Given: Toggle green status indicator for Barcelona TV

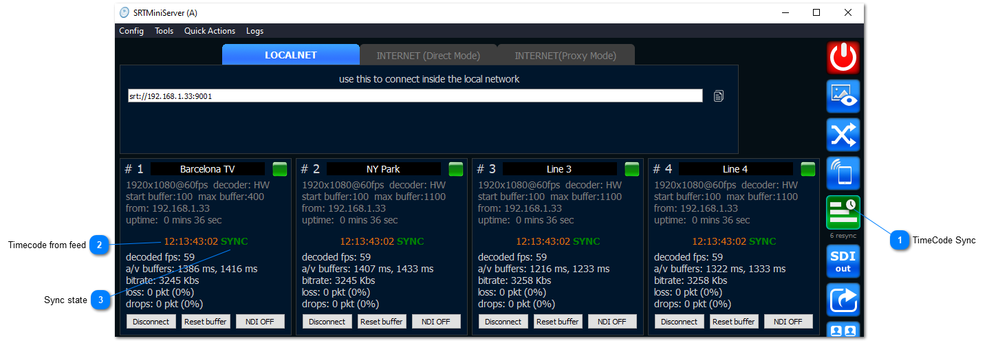Looking at the screenshot, I should 280,169.
